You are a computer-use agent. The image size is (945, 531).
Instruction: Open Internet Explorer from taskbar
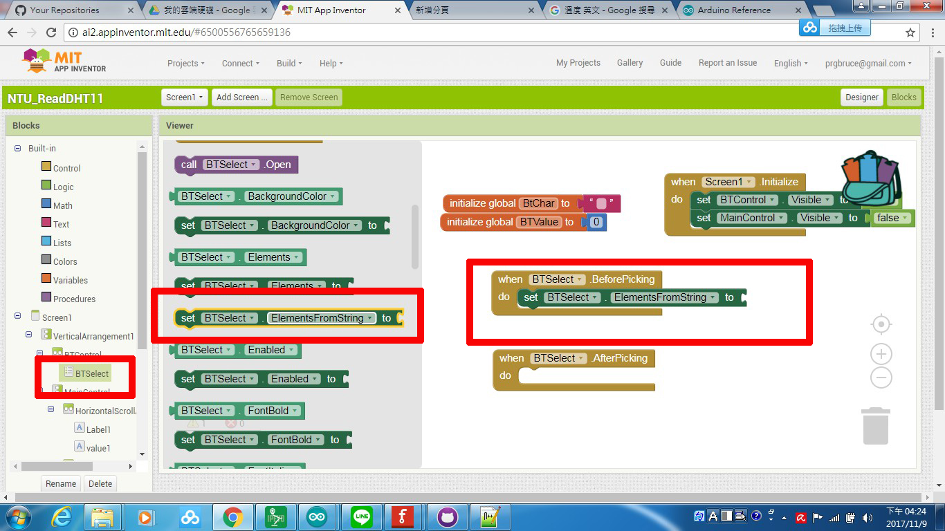pos(62,517)
